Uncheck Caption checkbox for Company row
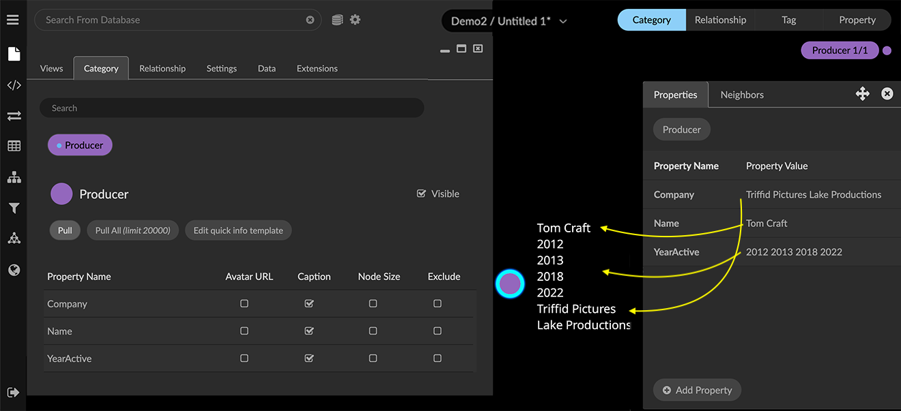The image size is (901, 411). point(309,303)
